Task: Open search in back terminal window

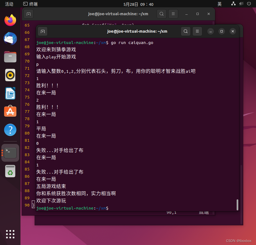Action: 161,14
